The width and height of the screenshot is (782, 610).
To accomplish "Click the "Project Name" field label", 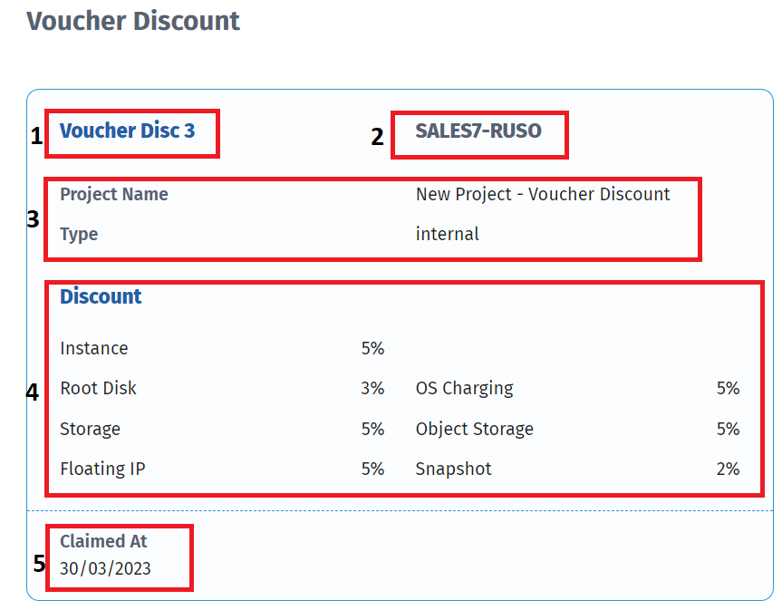I will click(x=114, y=194).
